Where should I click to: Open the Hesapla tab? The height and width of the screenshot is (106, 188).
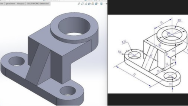21,3
